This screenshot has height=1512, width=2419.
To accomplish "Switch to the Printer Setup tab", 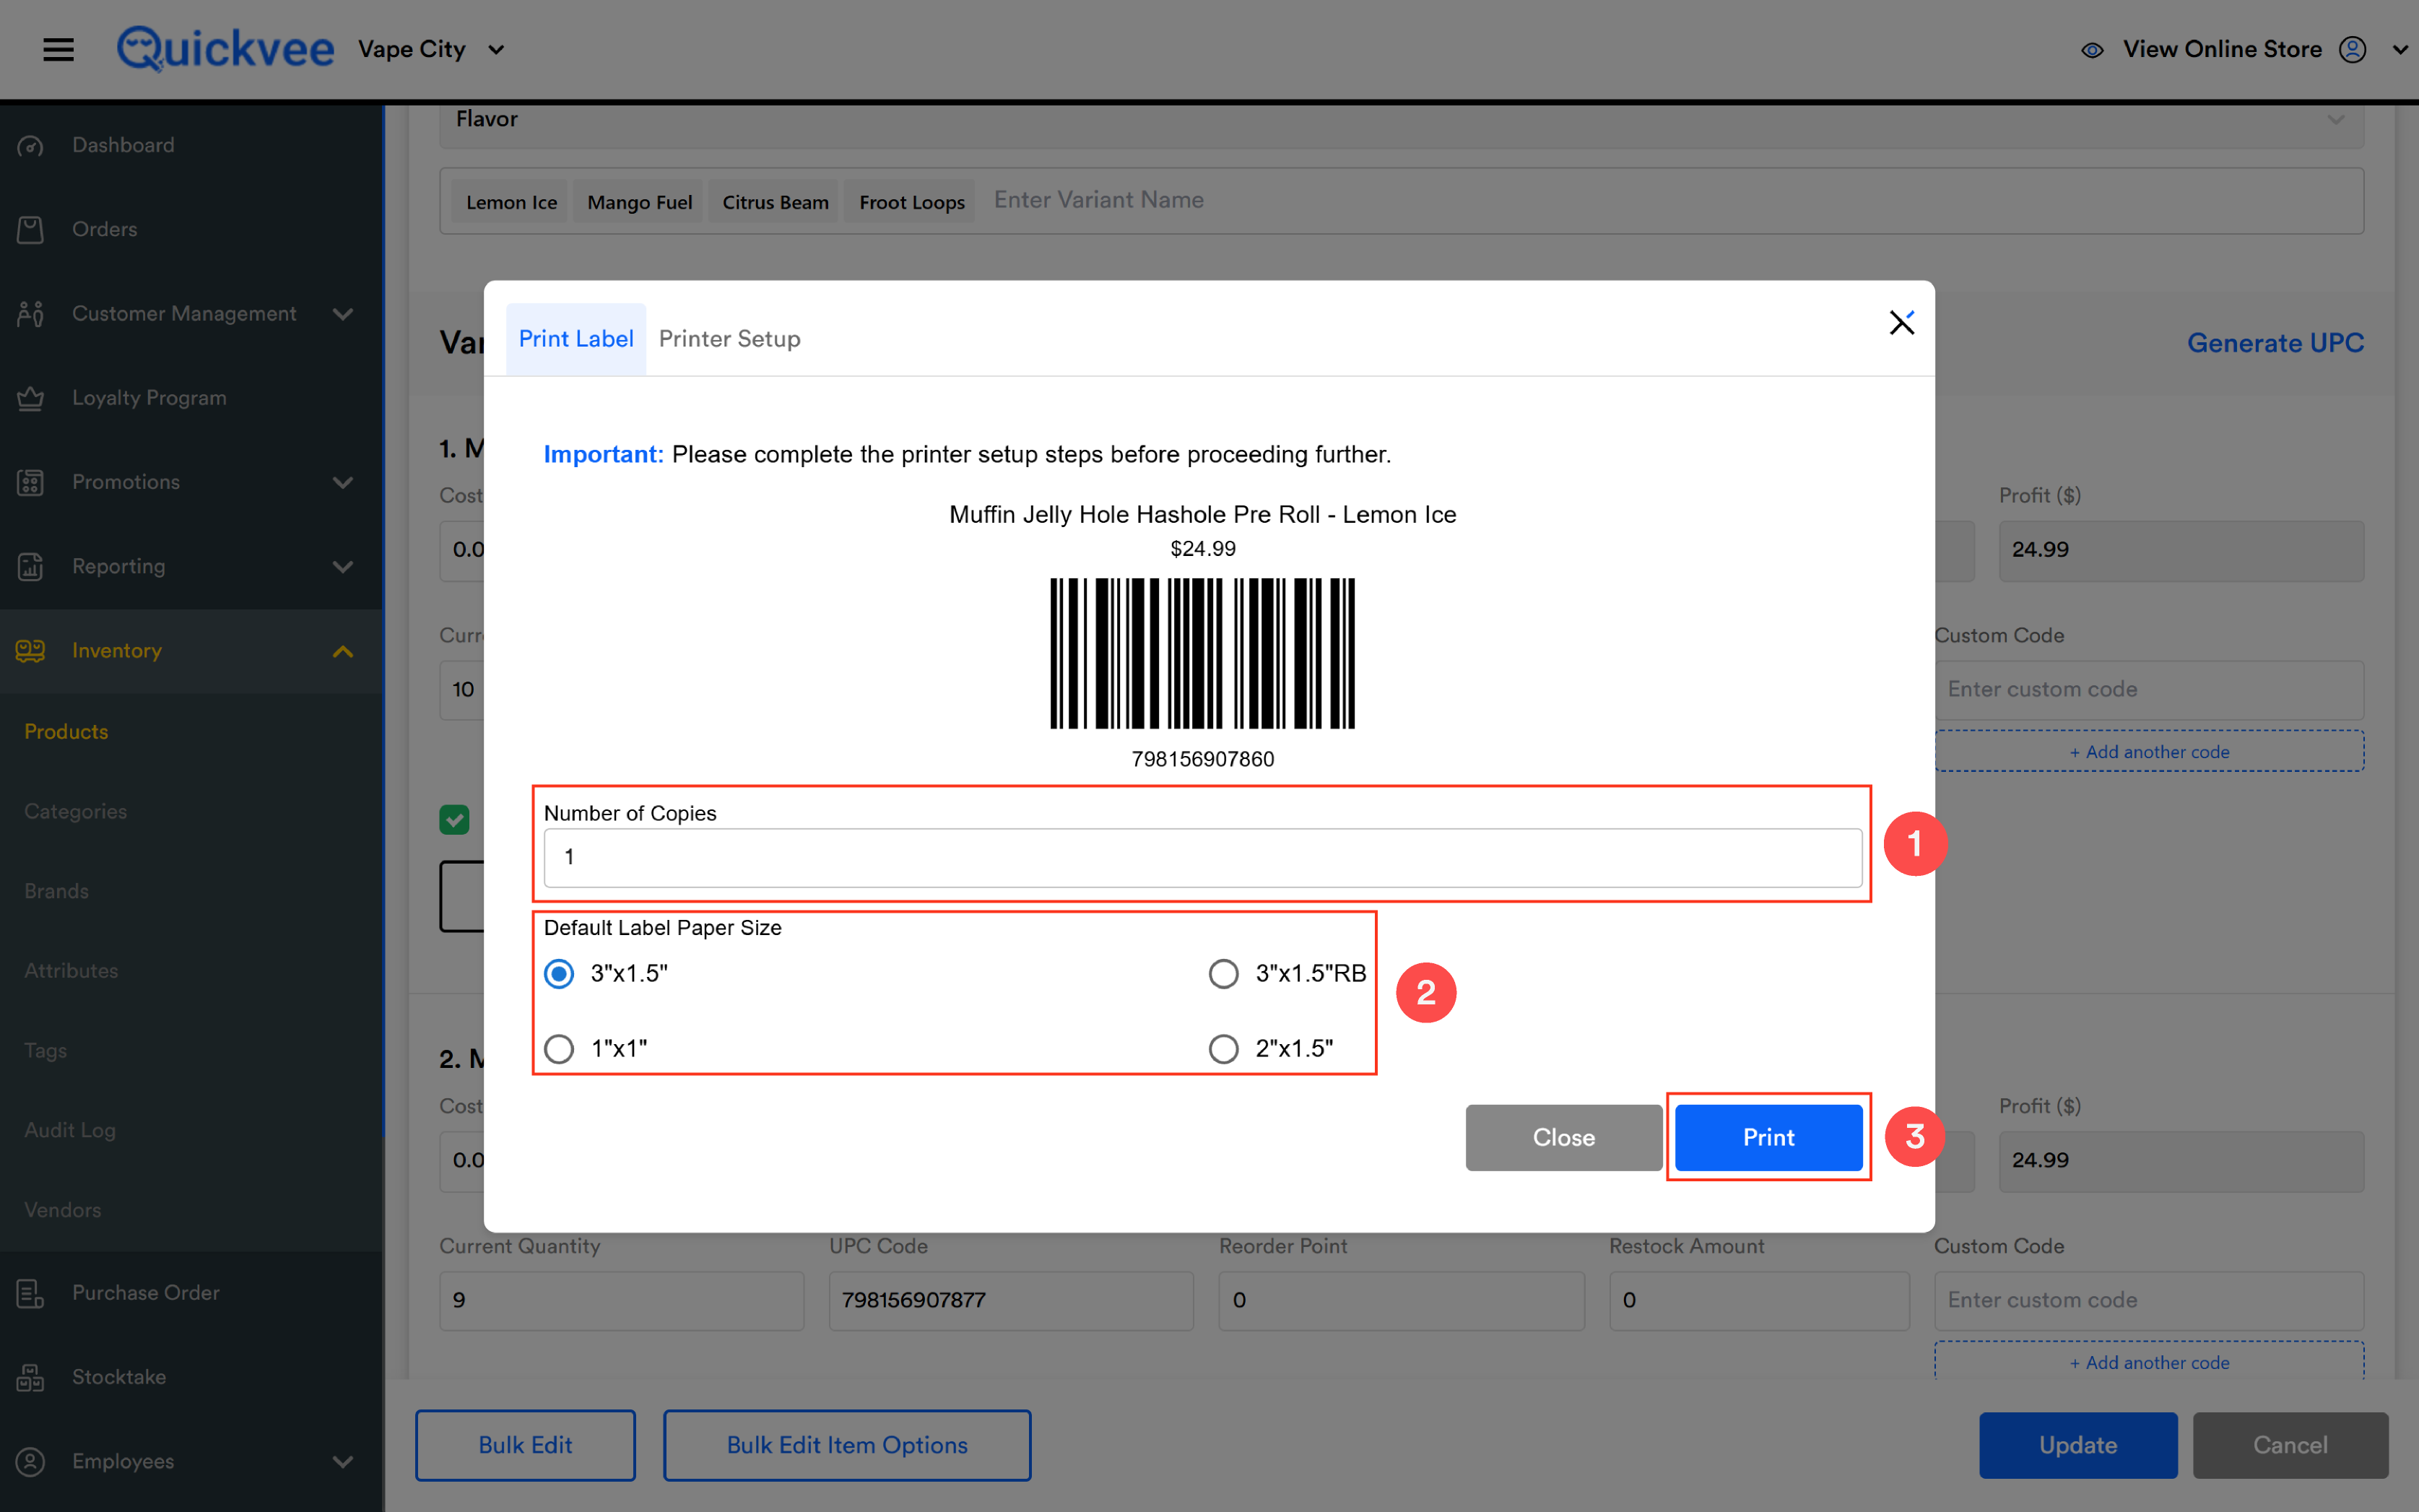I will pos(729,339).
